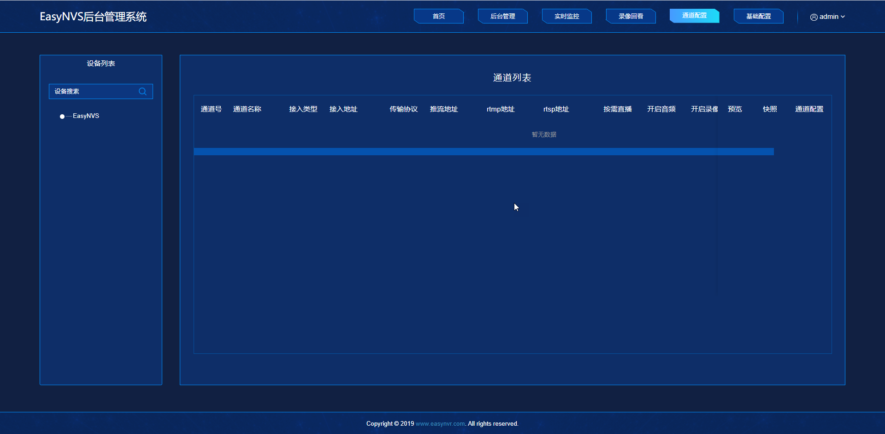This screenshot has height=434, width=885.
Task: Open the 基础配置 tab
Action: (759, 16)
